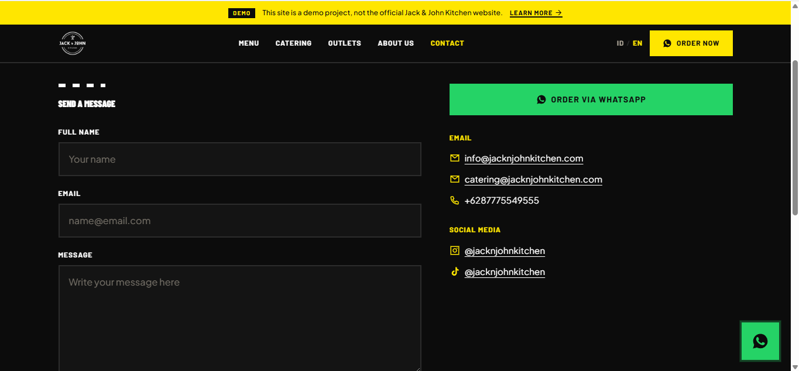Switch language to ID
Image resolution: width=799 pixels, height=371 pixels.
[620, 43]
